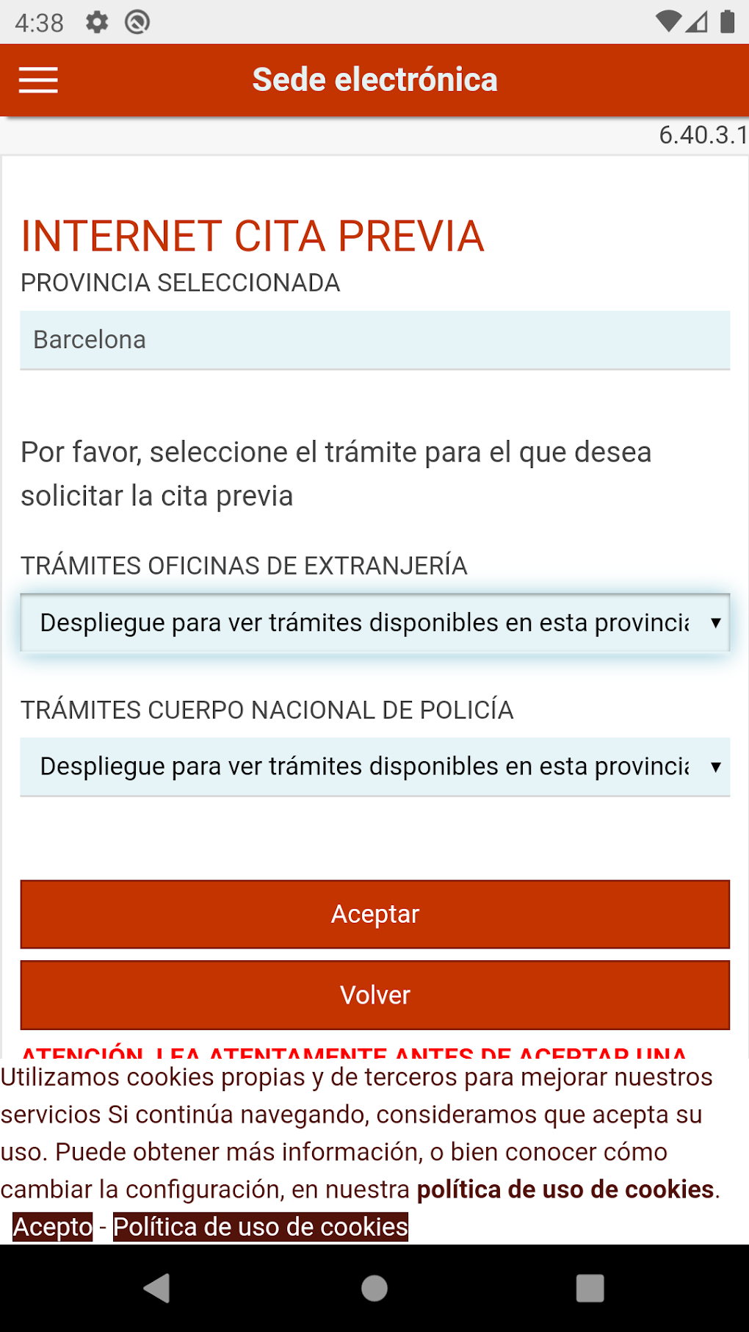Click the Barcelona selected province field

pos(374,340)
